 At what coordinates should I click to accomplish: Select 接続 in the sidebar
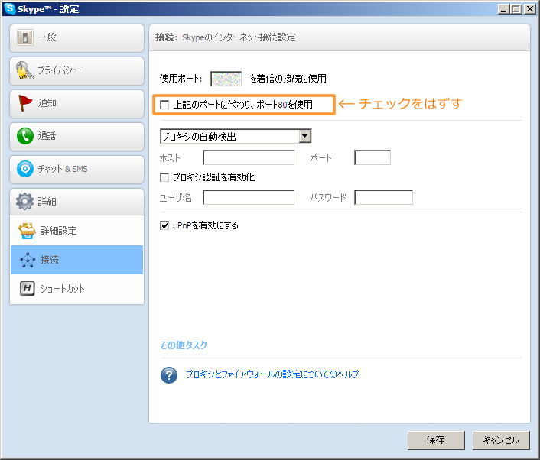(76, 260)
